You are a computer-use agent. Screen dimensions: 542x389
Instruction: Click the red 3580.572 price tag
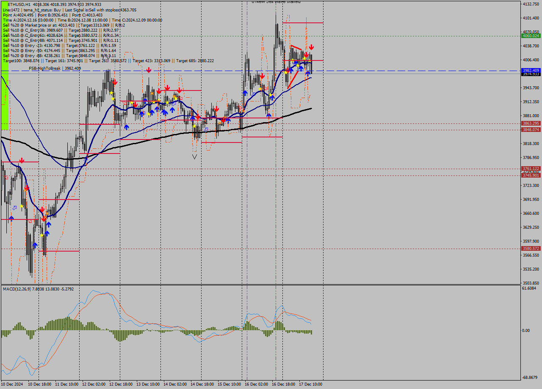coord(531,249)
